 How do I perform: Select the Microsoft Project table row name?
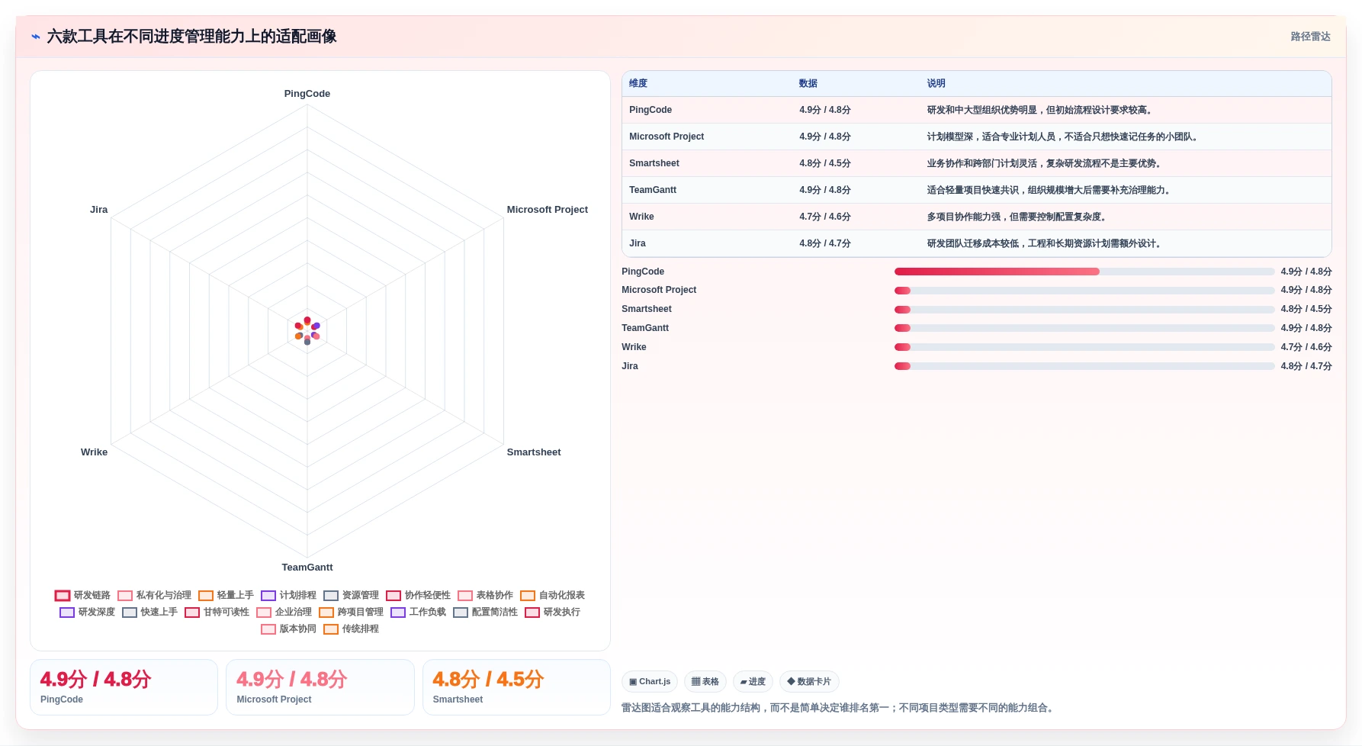click(x=667, y=137)
